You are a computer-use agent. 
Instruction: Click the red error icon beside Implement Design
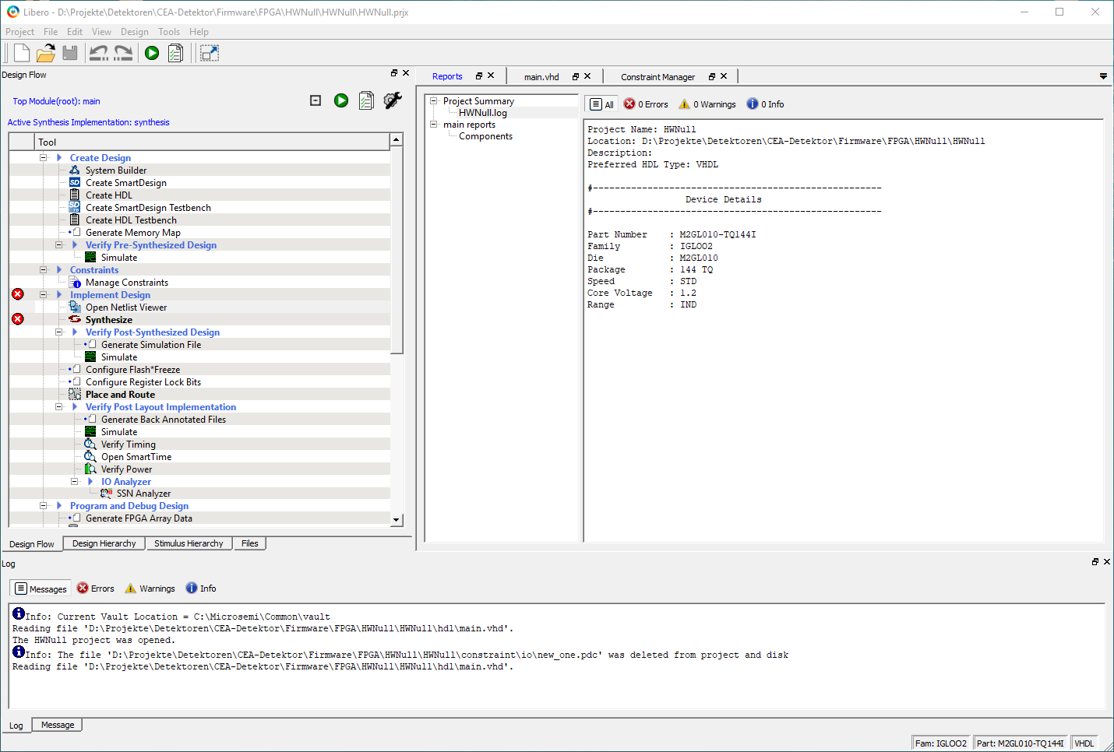[18, 294]
